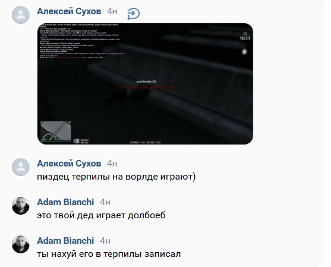
Task: Click Adam Bianchi avatar beside 'в терпилы записал' message
Action: (x=21, y=244)
